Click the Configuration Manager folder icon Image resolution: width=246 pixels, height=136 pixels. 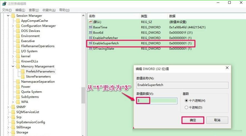pos(18,26)
